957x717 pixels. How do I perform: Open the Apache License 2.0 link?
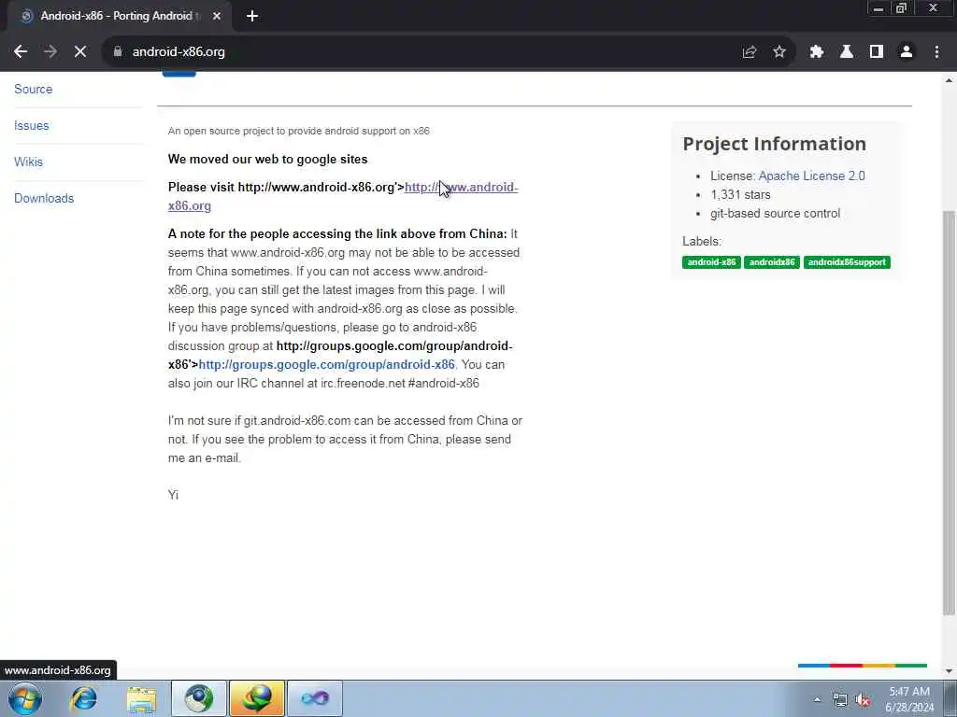[812, 176]
